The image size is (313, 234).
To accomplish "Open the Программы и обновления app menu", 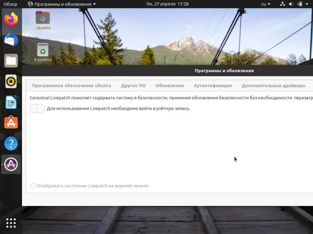I will click(62, 4).
